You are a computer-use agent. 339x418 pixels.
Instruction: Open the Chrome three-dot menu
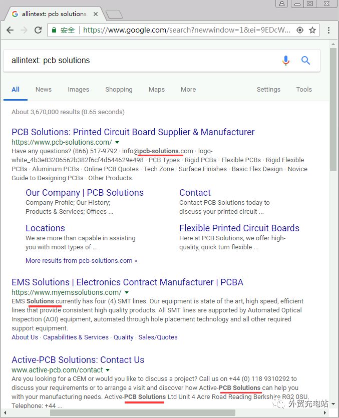click(328, 30)
